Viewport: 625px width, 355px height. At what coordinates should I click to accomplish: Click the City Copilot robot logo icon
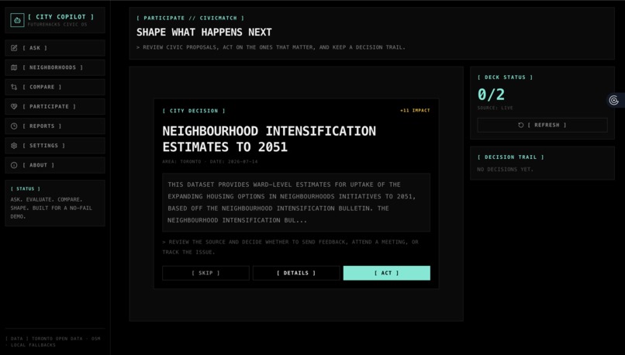(17, 20)
